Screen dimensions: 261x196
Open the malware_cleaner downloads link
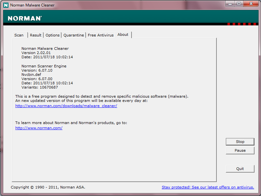pyautogui.click(x=66, y=106)
